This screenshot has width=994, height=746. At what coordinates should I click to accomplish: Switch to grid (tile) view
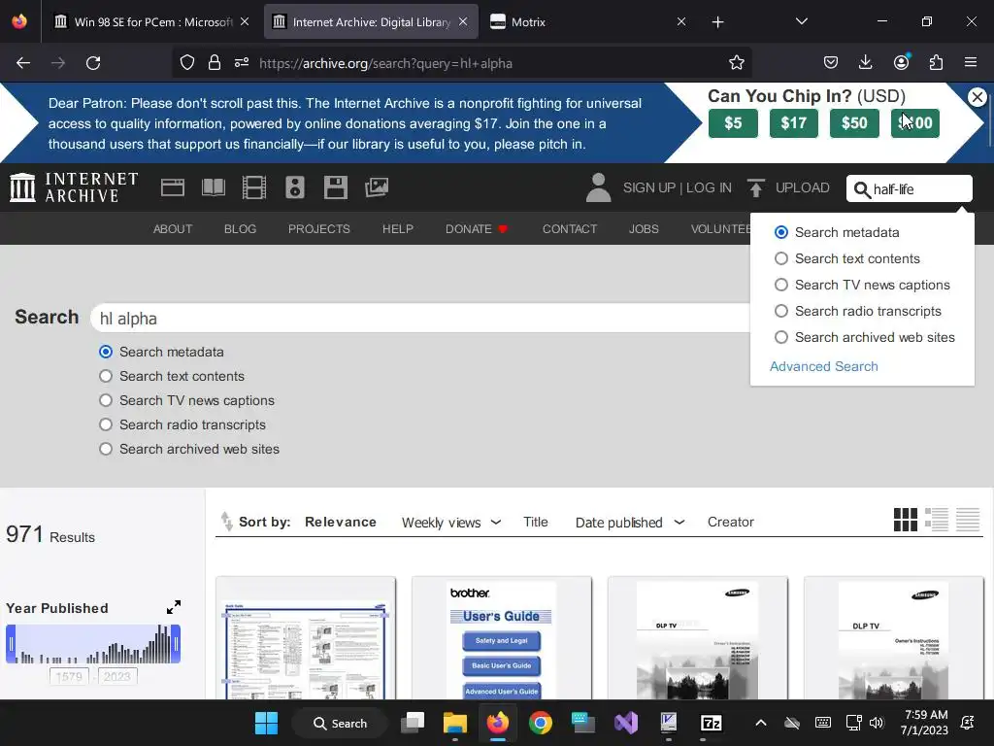tap(906, 520)
